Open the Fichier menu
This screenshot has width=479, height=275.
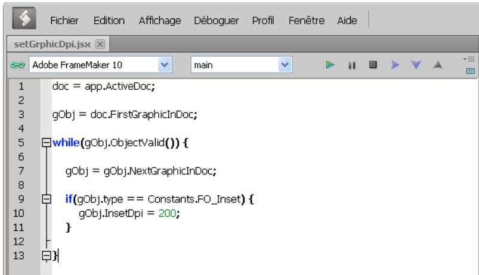64,20
